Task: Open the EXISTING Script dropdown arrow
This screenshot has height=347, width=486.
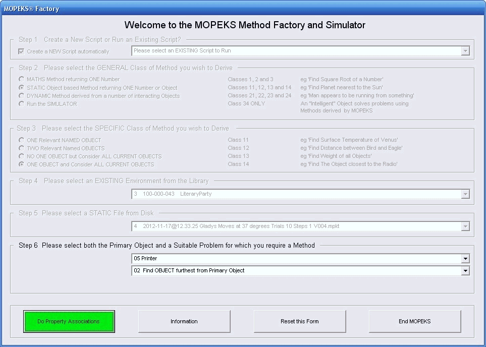Action: point(465,51)
